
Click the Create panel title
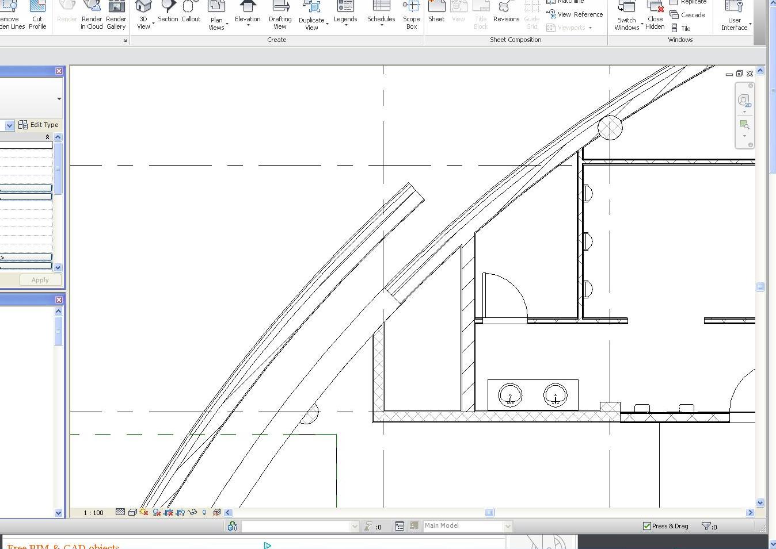click(277, 40)
